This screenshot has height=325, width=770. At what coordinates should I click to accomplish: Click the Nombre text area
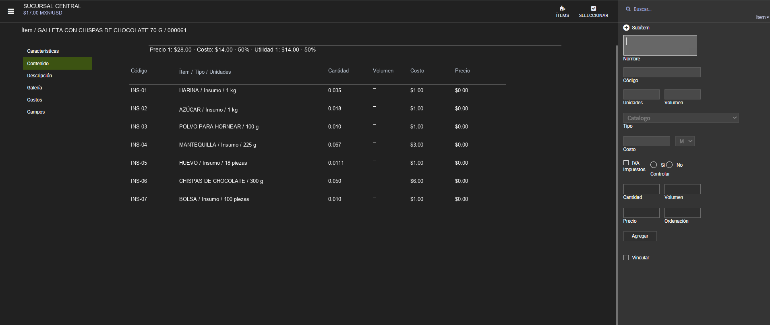(x=660, y=45)
